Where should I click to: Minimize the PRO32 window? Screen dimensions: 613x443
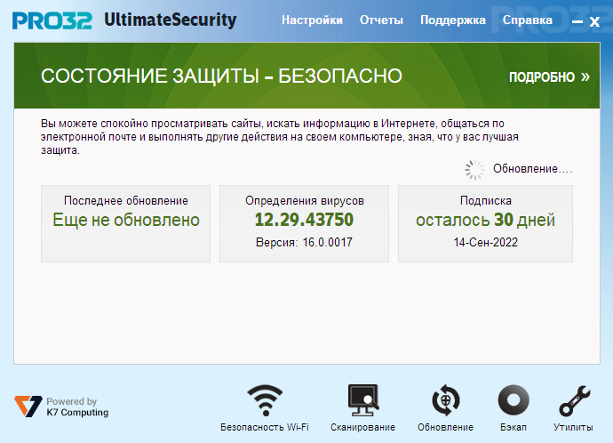click(577, 21)
